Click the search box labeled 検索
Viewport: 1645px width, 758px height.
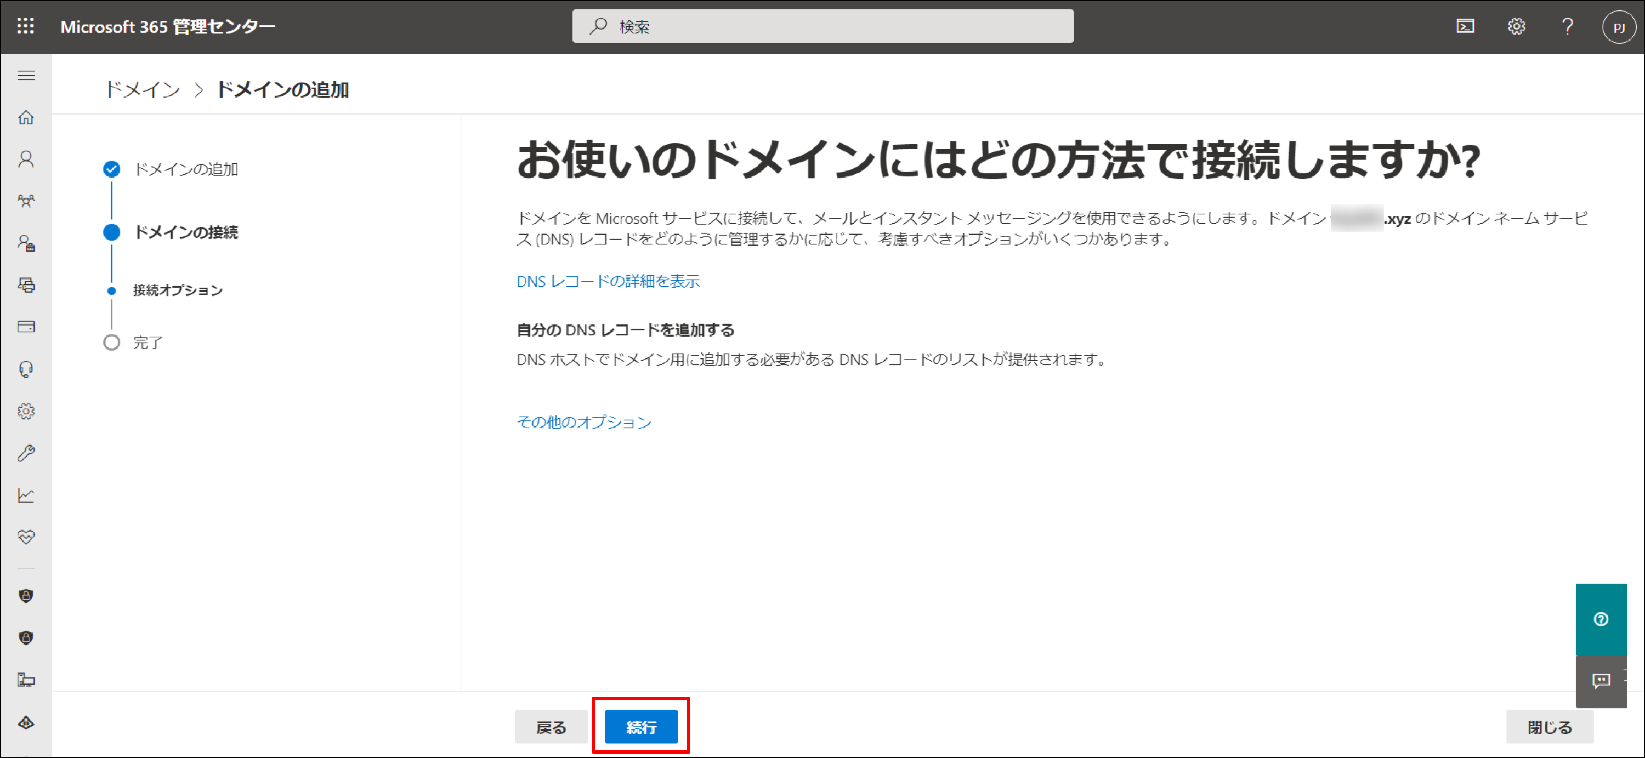(x=822, y=26)
